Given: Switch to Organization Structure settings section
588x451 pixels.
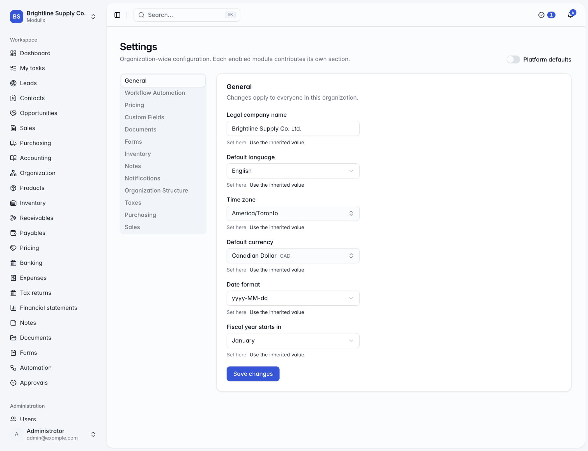Looking at the screenshot, I should tap(163, 191).
